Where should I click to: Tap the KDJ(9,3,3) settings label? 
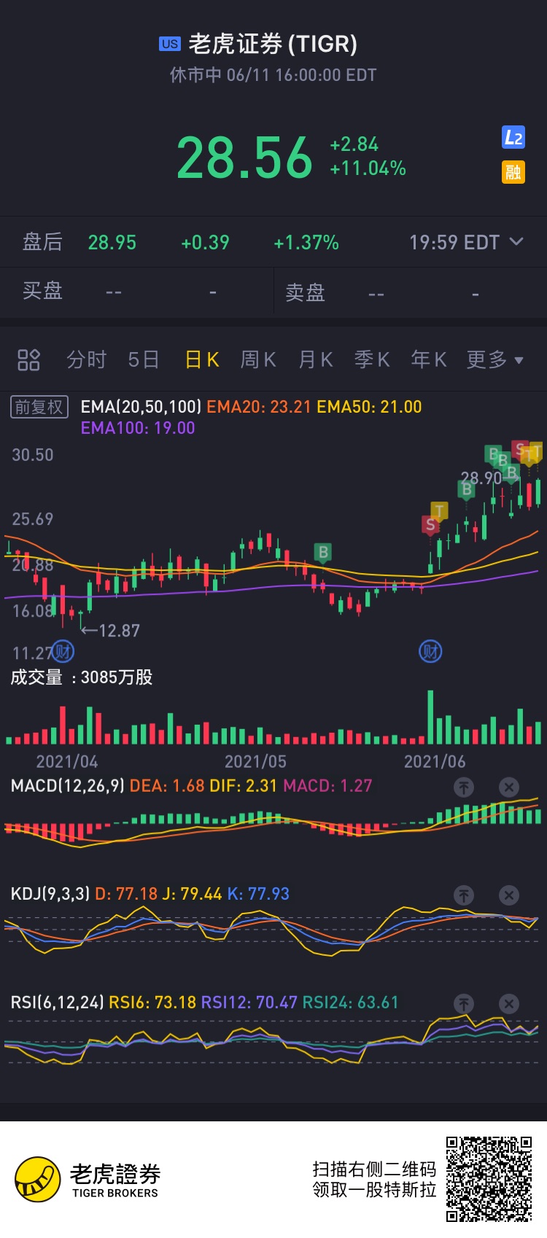click(x=50, y=894)
